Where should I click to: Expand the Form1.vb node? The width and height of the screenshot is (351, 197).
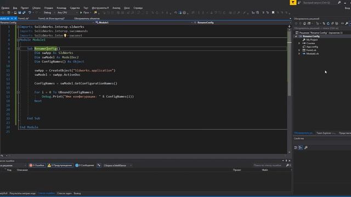coord(299,50)
